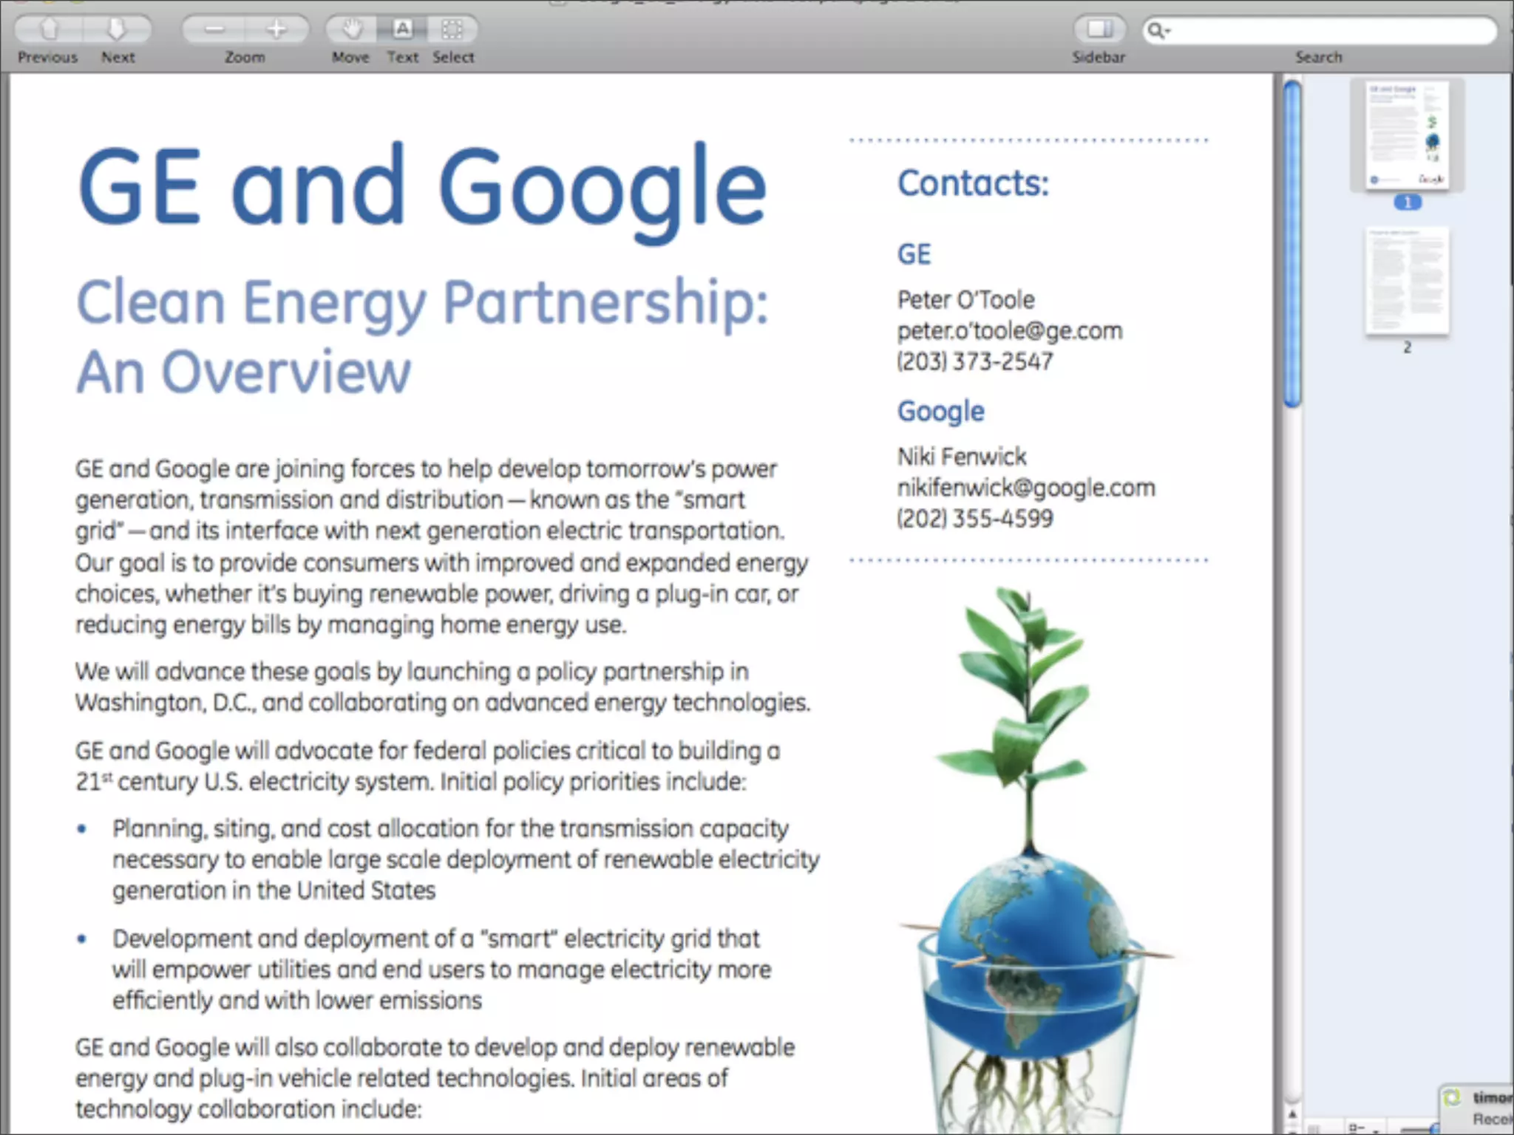The image size is (1514, 1135).
Task: Open page 2 thumbnail in sidebar
Action: [1407, 281]
